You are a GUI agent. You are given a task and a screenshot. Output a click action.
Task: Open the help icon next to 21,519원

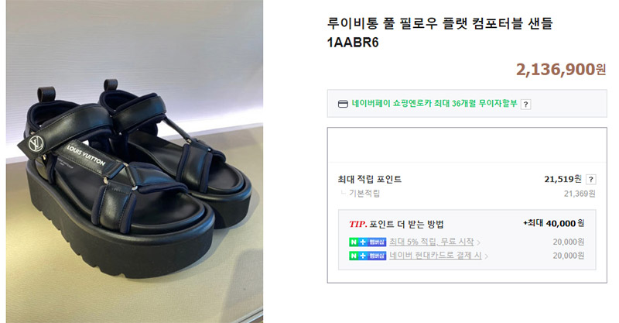coord(590,180)
